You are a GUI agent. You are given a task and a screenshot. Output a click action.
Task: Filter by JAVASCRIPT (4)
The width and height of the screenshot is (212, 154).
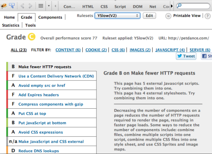(170, 50)
